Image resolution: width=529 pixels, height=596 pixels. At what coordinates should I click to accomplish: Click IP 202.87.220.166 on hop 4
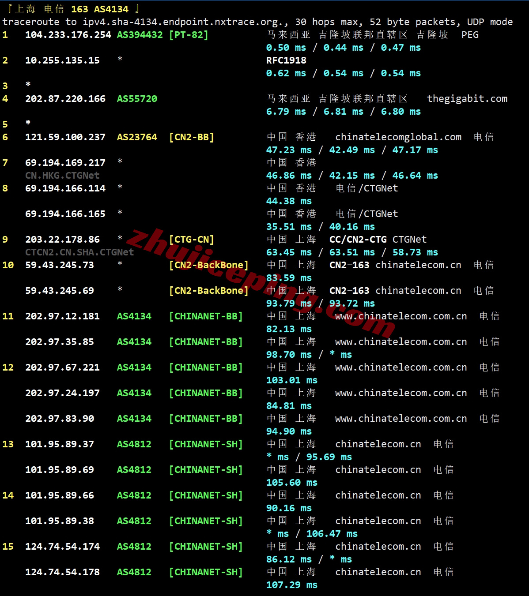[65, 99]
